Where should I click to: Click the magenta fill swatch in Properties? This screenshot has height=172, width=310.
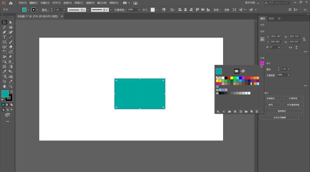[262, 63]
